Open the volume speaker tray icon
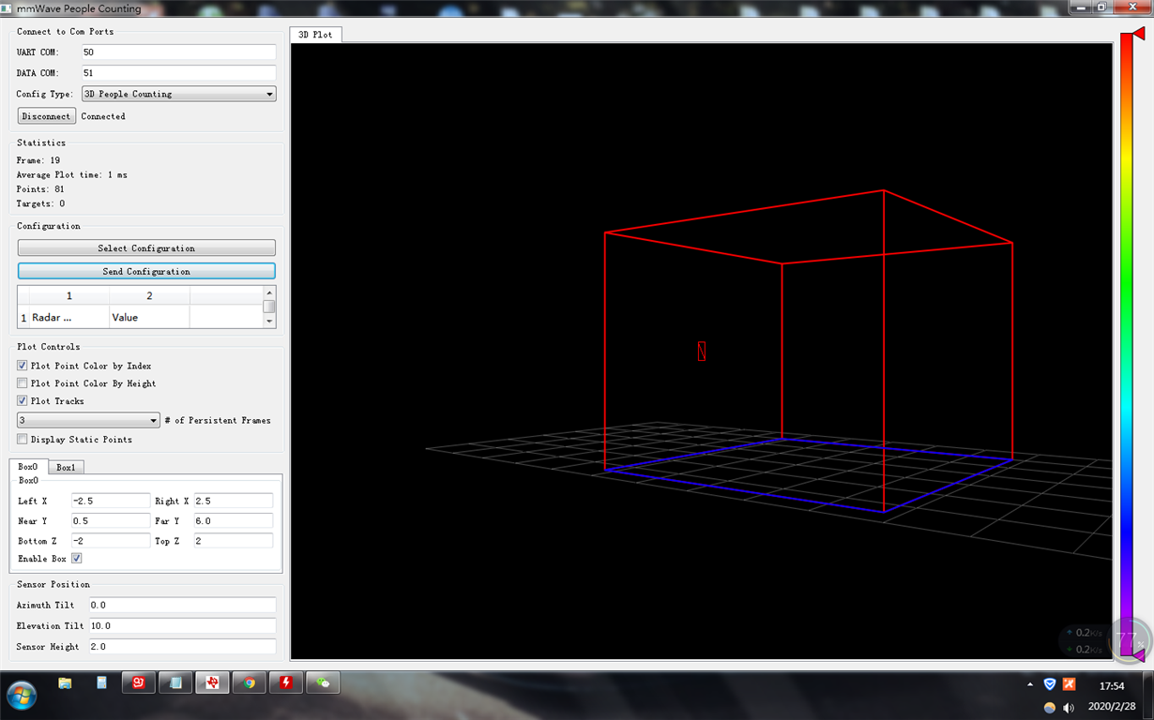 coord(1069,706)
